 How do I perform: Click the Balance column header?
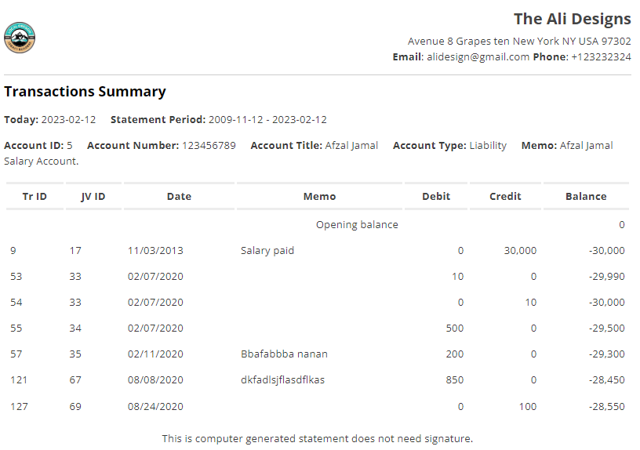pyautogui.click(x=586, y=197)
